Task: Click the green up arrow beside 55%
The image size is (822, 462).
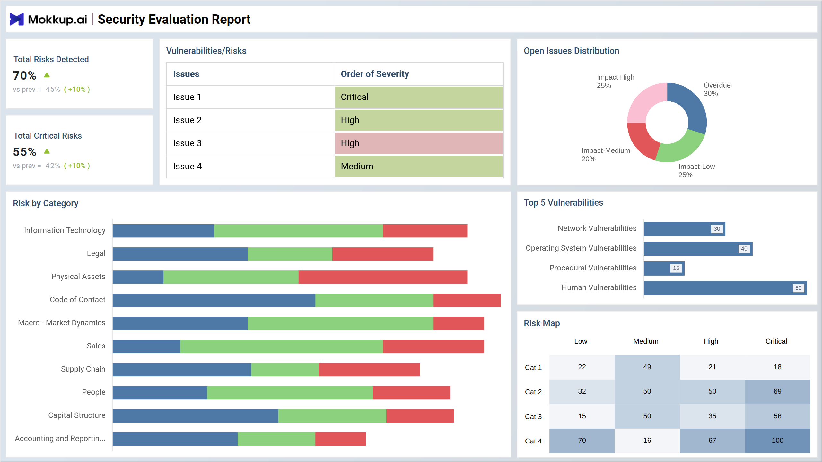Action: coord(47,151)
